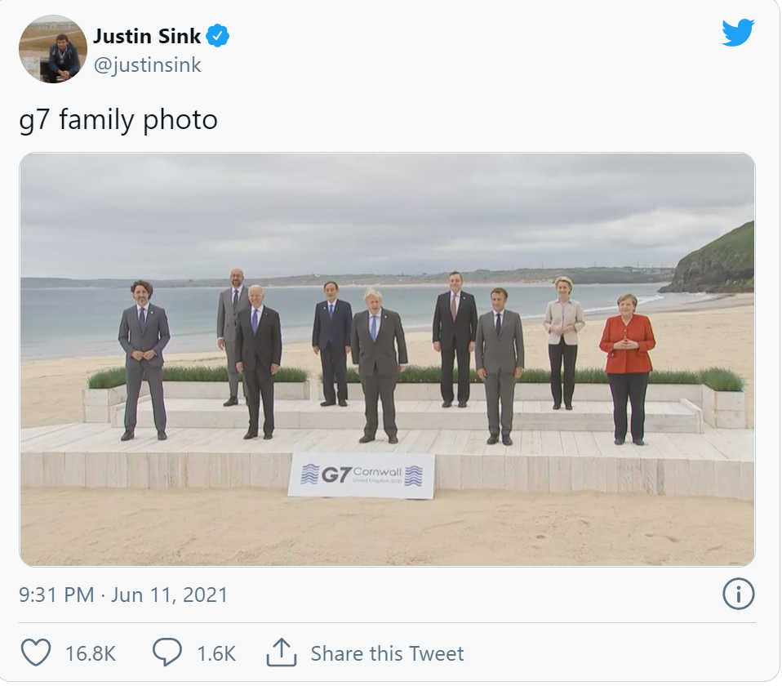This screenshot has width=782, height=686.
Task: Click the 1.6K replies count
Action: point(215,653)
